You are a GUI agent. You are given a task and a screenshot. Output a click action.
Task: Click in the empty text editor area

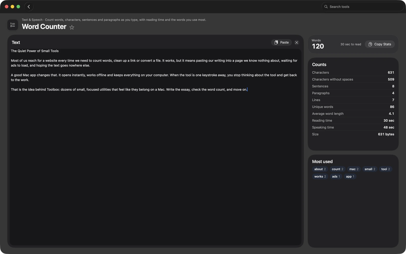(156, 168)
